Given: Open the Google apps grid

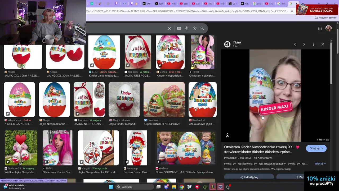Looking at the screenshot, I should (x=320, y=28).
